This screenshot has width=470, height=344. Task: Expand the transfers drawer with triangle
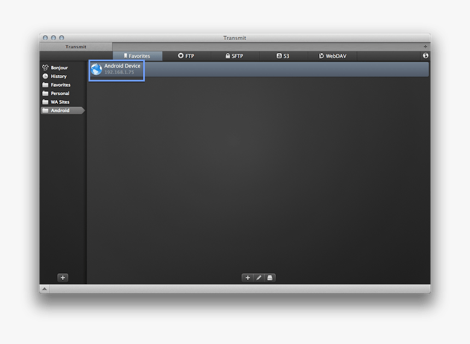[44, 289]
